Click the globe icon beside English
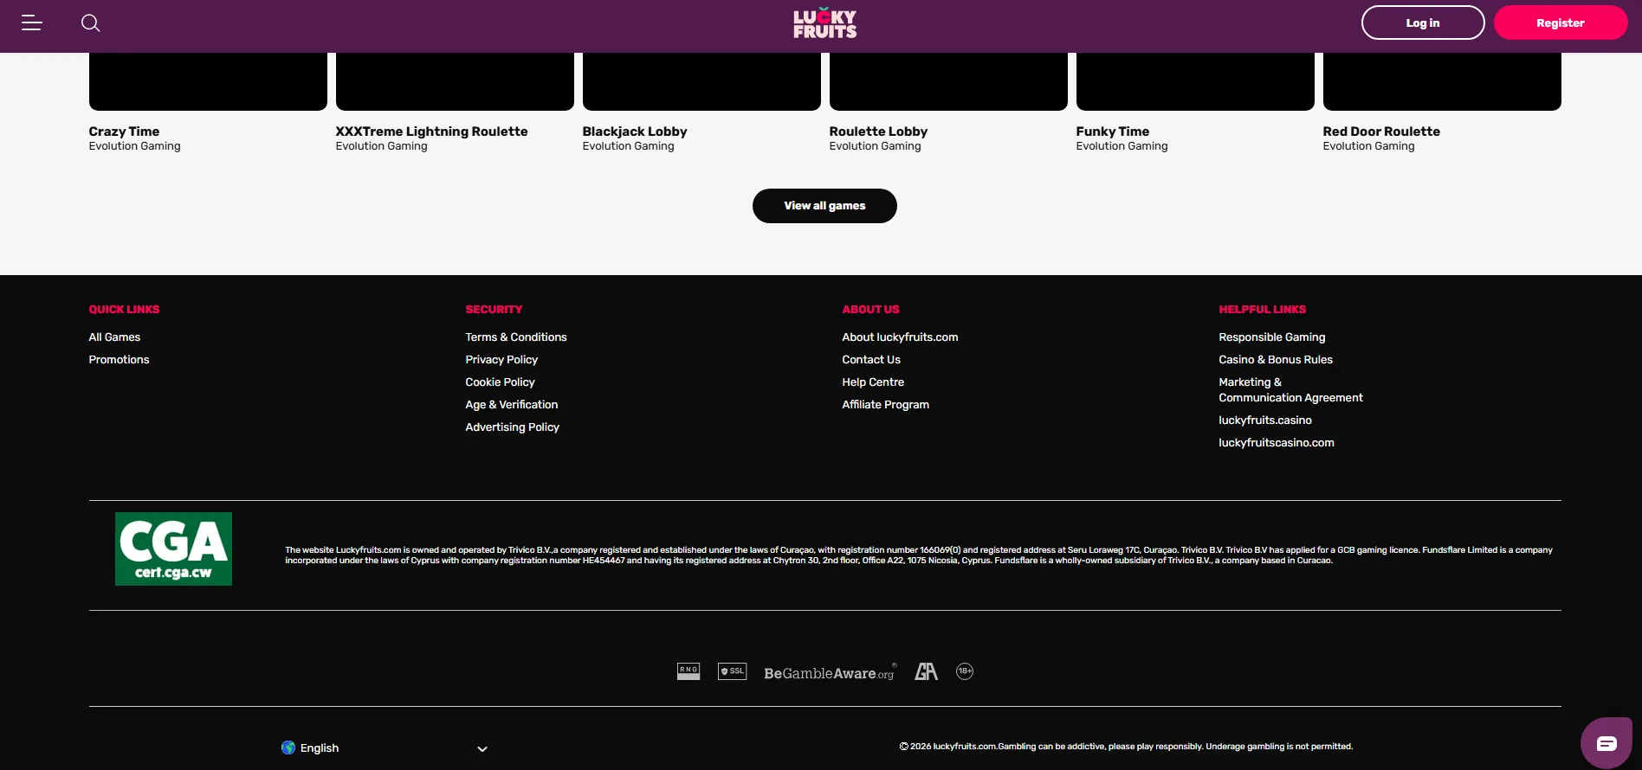The width and height of the screenshot is (1642, 770). click(x=288, y=748)
